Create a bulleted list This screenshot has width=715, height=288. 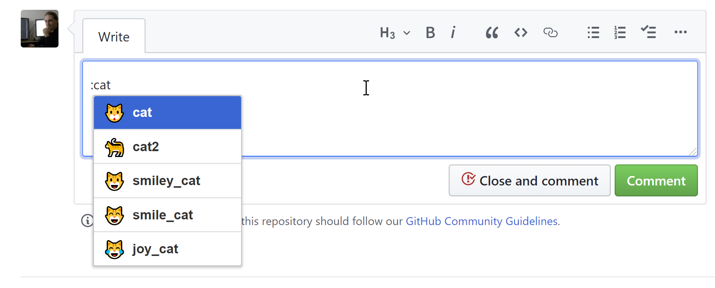tap(593, 33)
